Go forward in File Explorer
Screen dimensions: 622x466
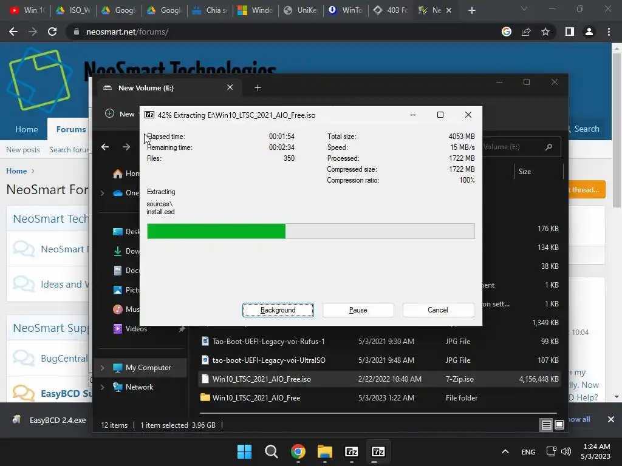click(126, 147)
